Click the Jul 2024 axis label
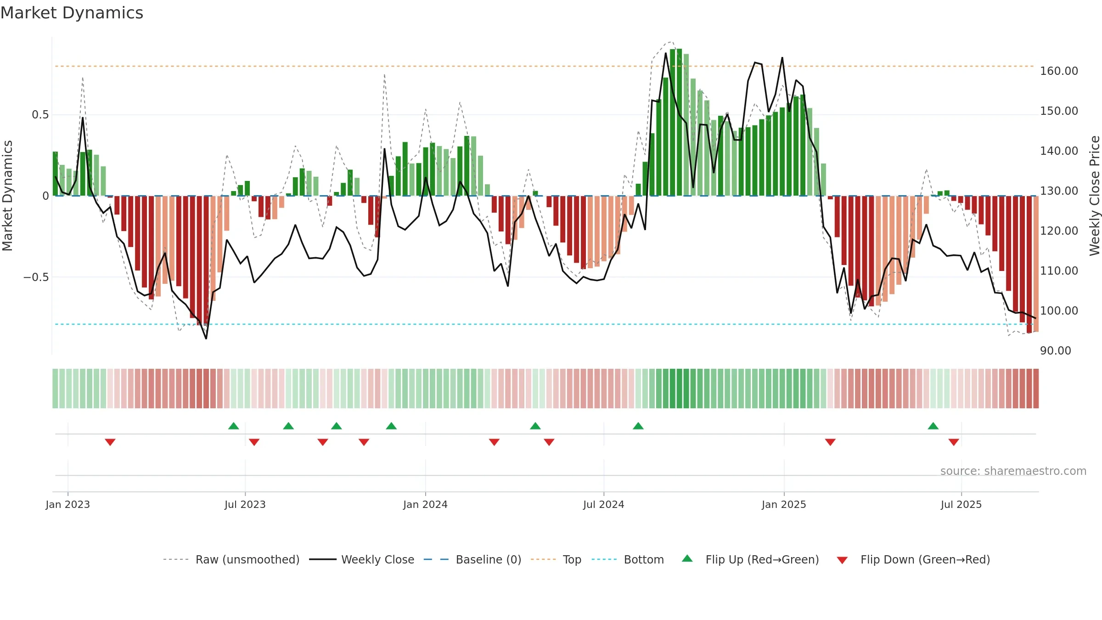The width and height of the screenshot is (1102, 620). (604, 504)
